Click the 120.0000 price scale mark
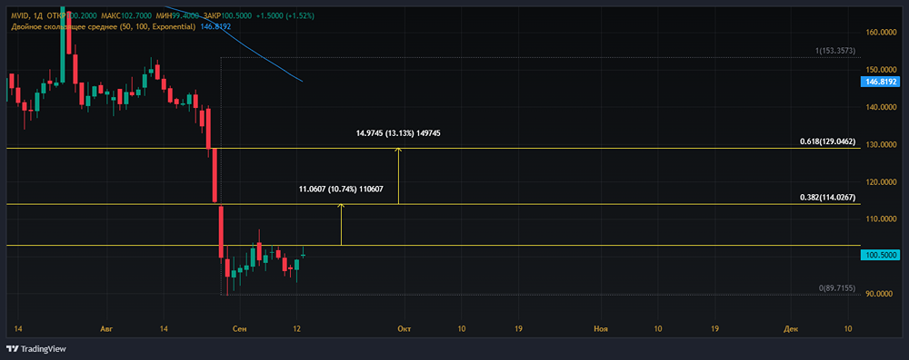 coord(882,181)
